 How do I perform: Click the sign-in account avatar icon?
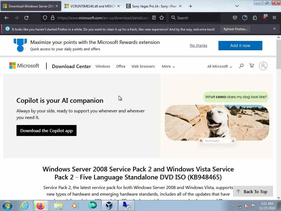(x=263, y=66)
